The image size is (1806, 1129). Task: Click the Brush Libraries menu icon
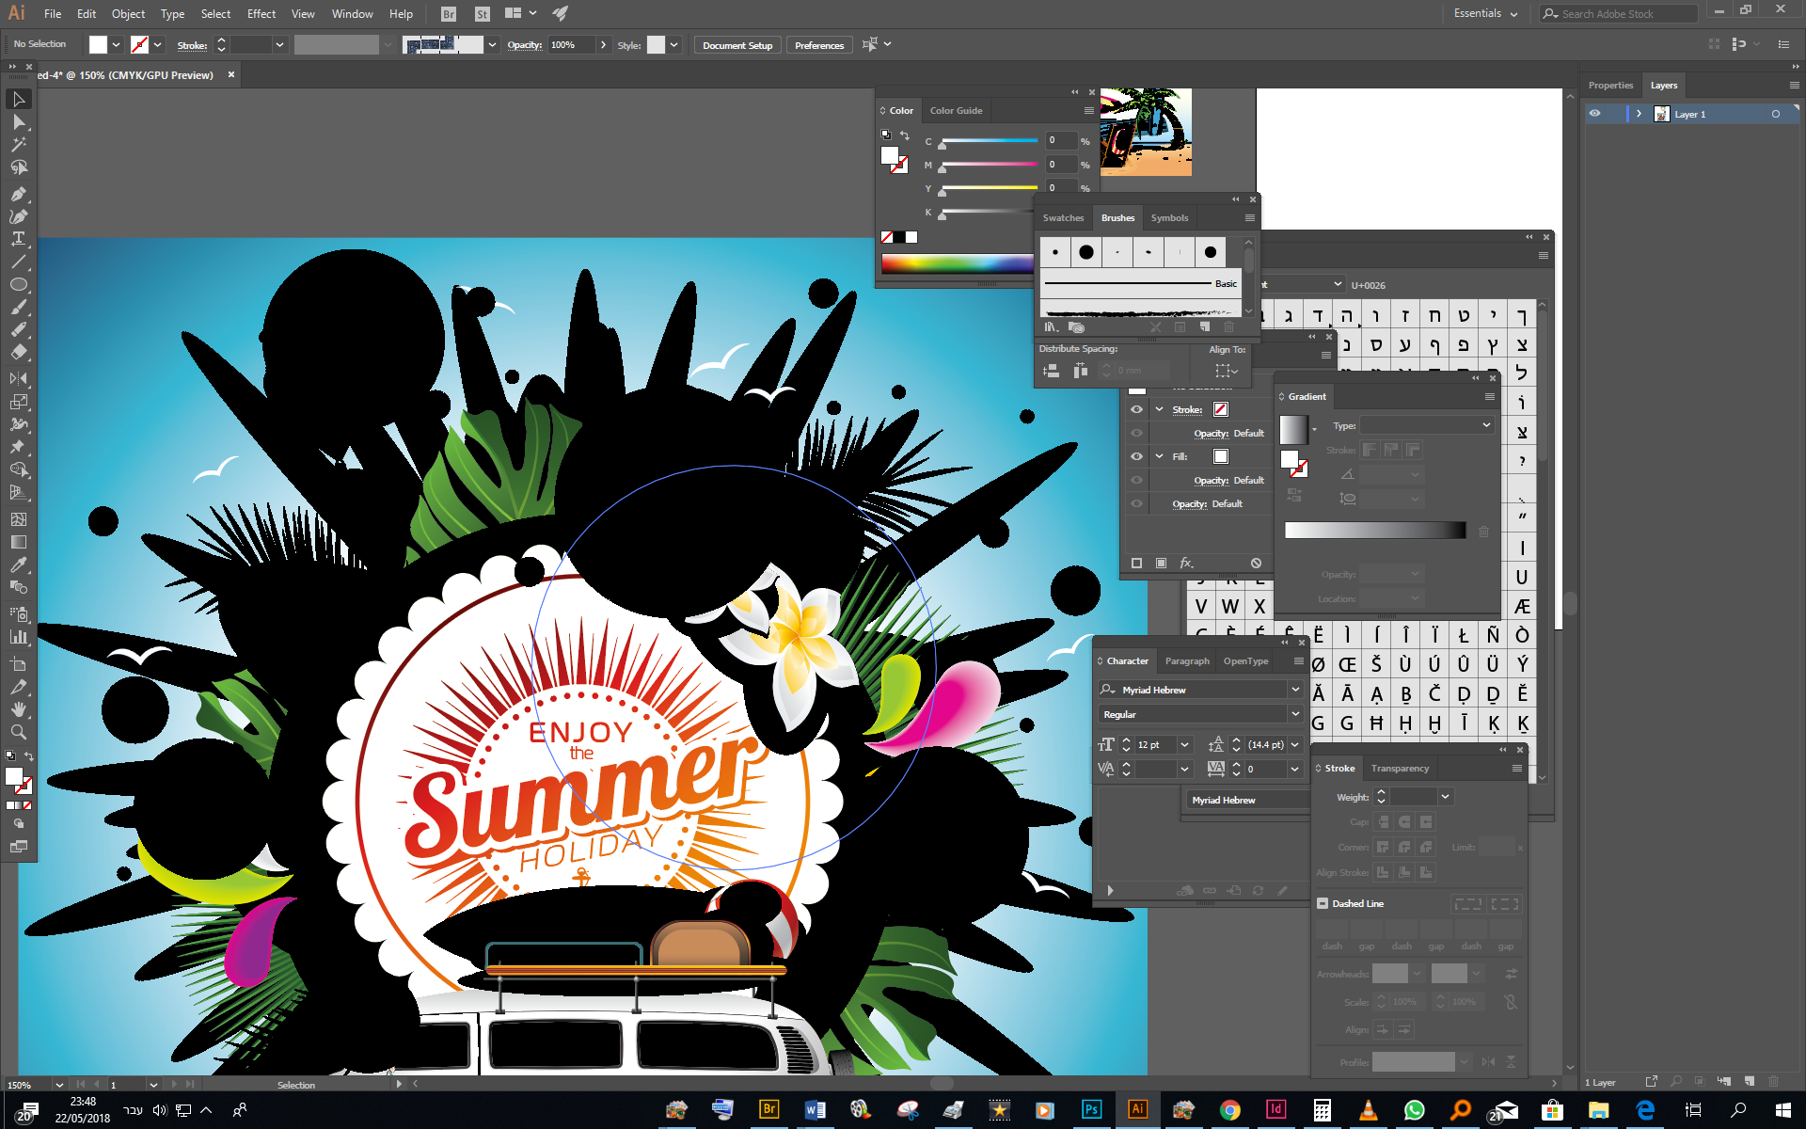coord(1051,327)
